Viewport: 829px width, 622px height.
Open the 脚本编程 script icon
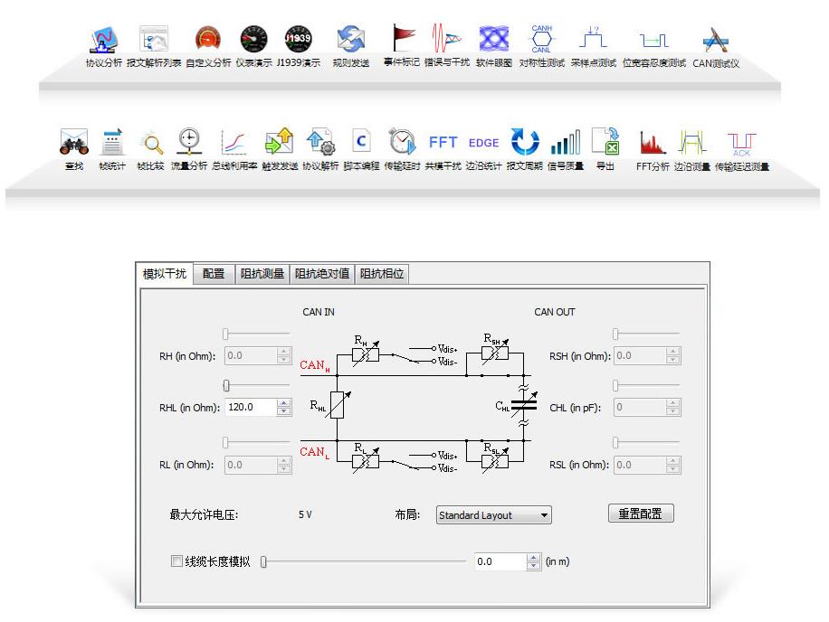click(x=360, y=143)
